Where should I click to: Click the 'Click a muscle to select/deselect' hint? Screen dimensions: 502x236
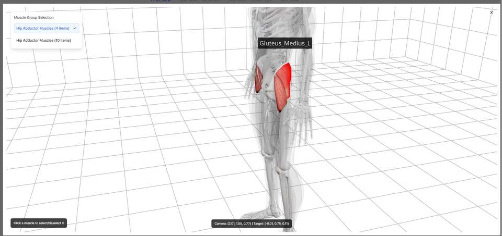point(39,223)
